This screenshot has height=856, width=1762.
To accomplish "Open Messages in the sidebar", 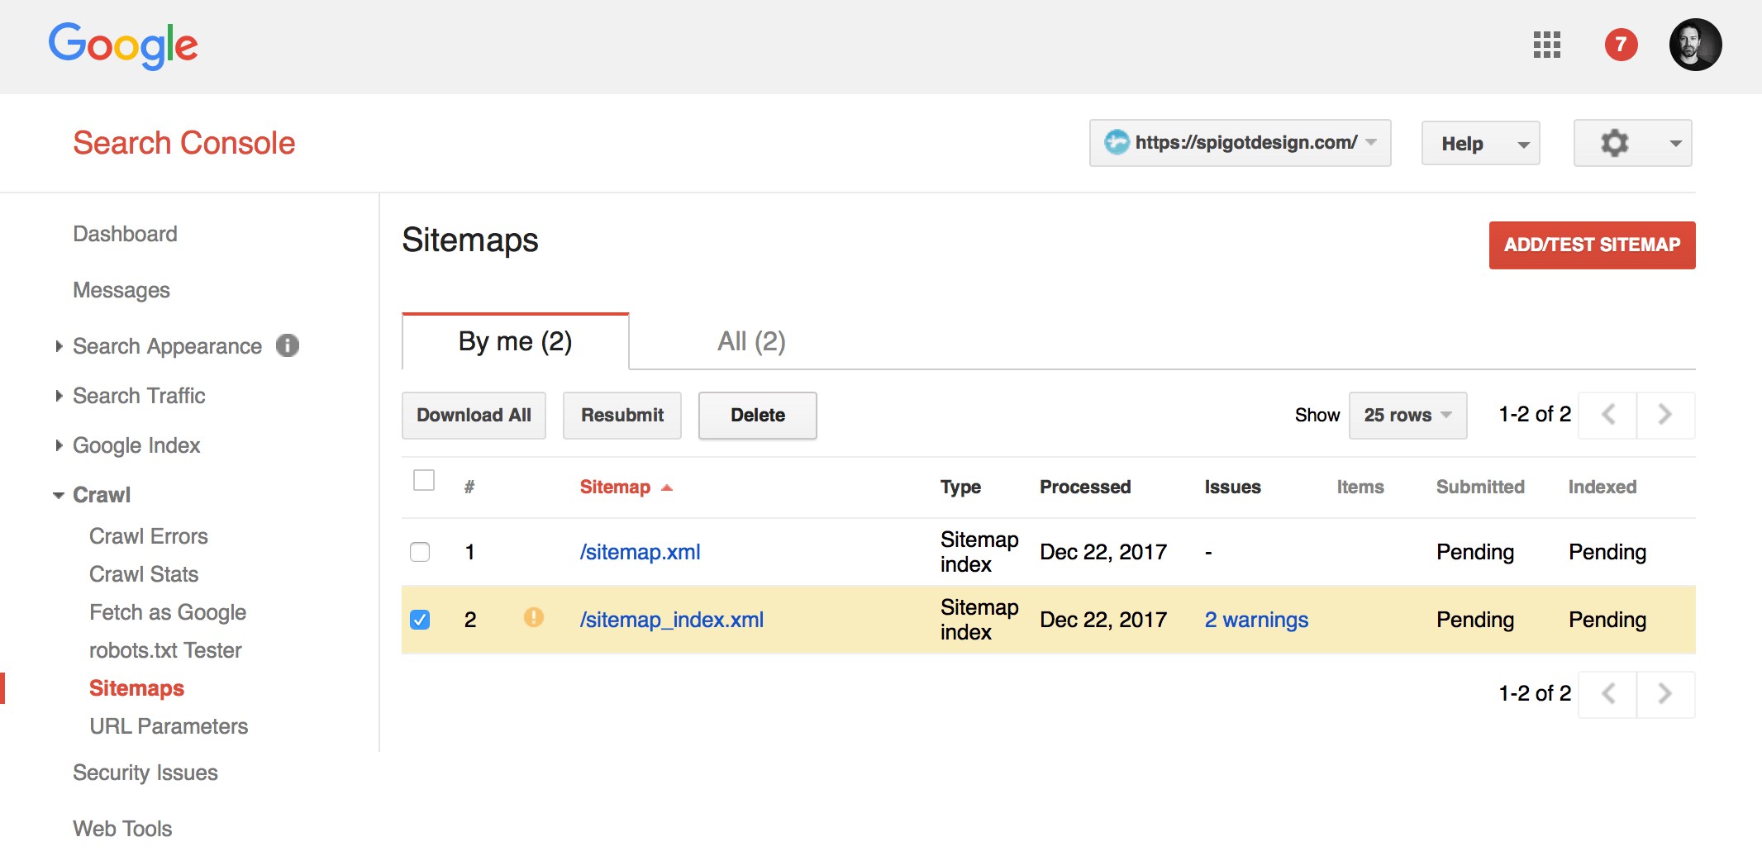I will (121, 290).
